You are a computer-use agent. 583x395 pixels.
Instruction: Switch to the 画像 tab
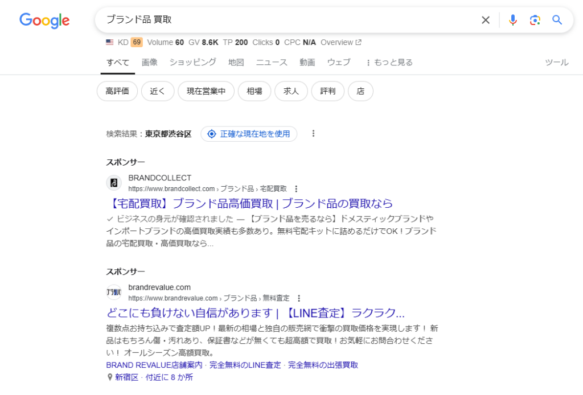tap(149, 63)
